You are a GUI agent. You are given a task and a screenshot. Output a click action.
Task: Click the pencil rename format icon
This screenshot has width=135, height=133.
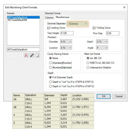click(x=32, y=55)
